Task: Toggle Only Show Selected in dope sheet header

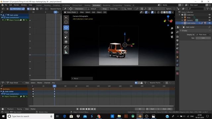Action: [x=136, y=83]
